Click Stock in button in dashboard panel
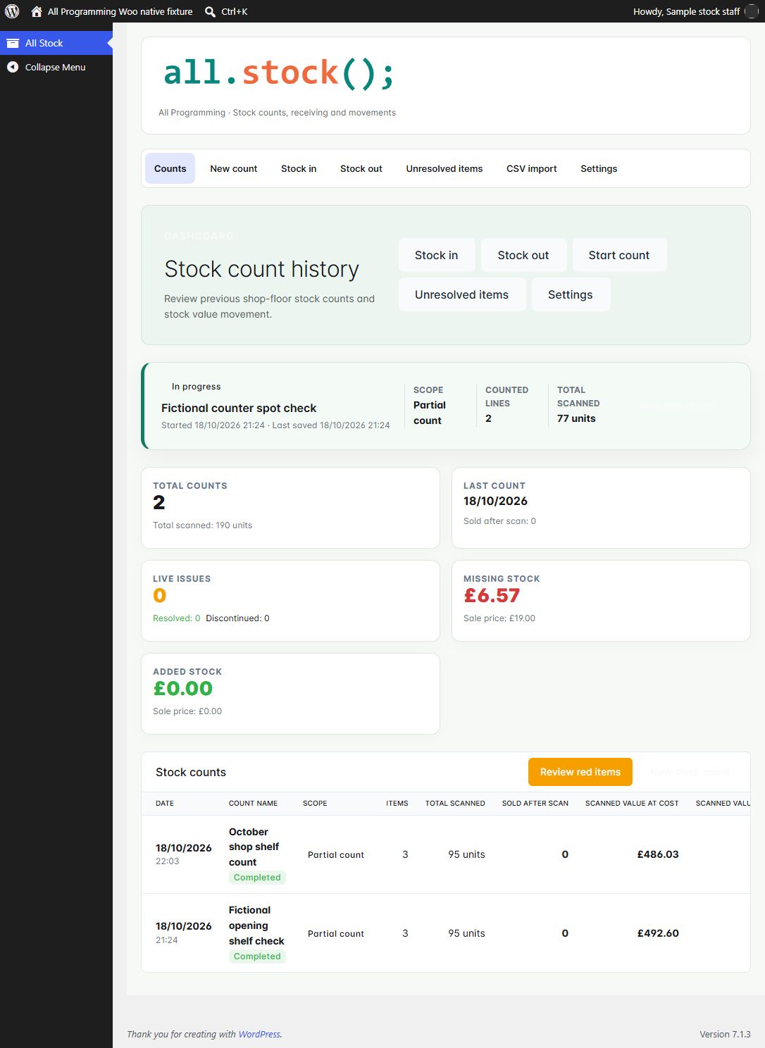 coord(437,255)
